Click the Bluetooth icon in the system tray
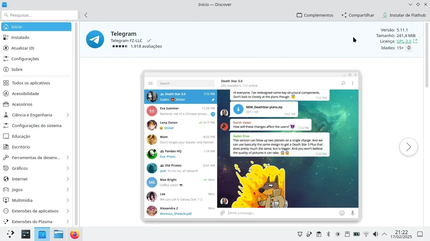This screenshot has height=241, width=430. pos(328,234)
